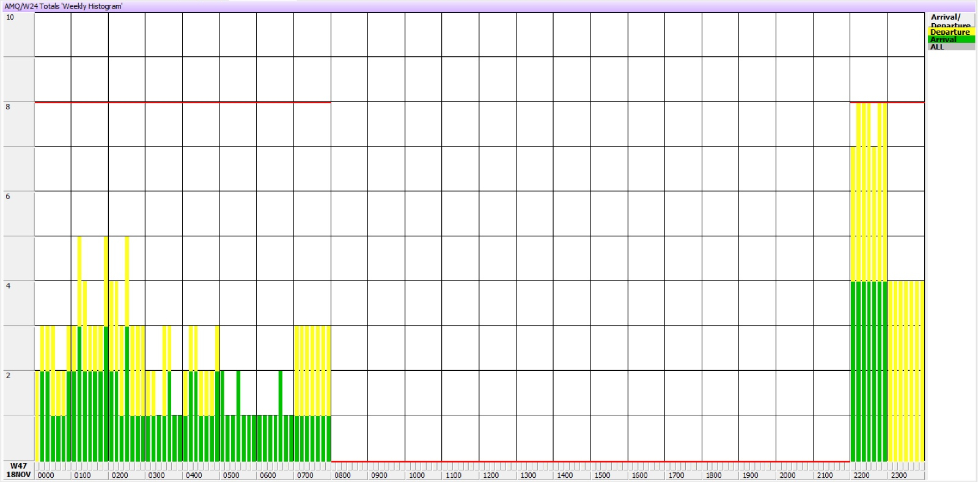Select the 1800 hour on time axis
This screenshot has width=978, height=482.
(713, 475)
